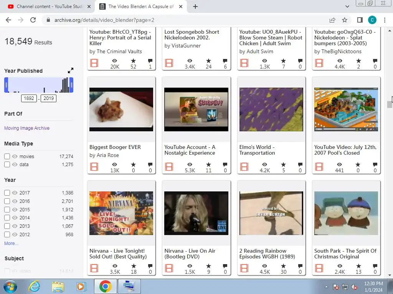393x294 pixels.
Task: Edit the 2019 end year field
Action: [x=48, y=98]
